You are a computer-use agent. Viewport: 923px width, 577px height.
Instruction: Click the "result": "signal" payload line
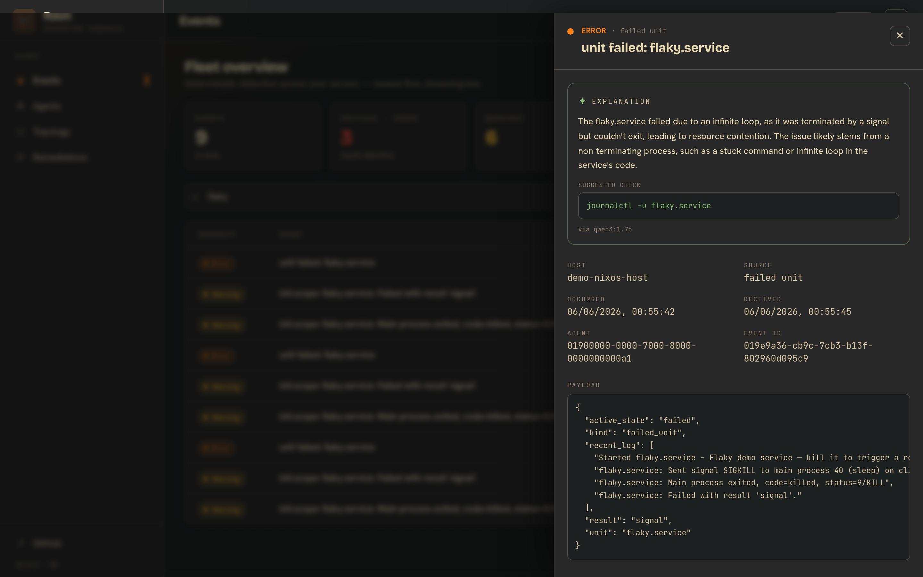(x=628, y=521)
